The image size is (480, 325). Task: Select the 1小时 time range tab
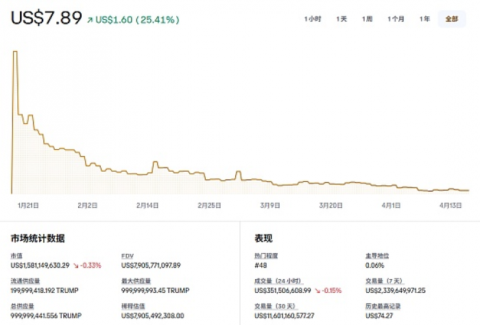pos(313,19)
